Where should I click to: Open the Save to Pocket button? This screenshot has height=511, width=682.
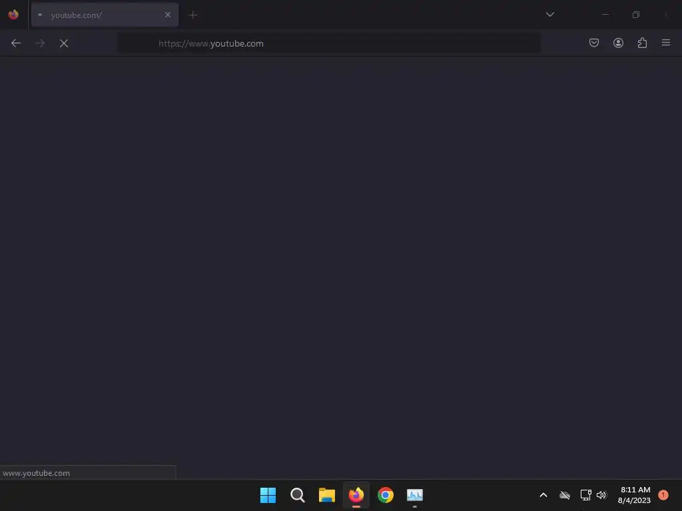(594, 43)
